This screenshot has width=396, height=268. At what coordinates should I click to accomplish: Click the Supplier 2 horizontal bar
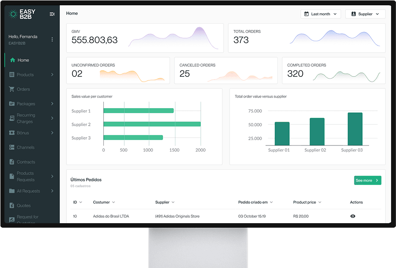(152, 124)
